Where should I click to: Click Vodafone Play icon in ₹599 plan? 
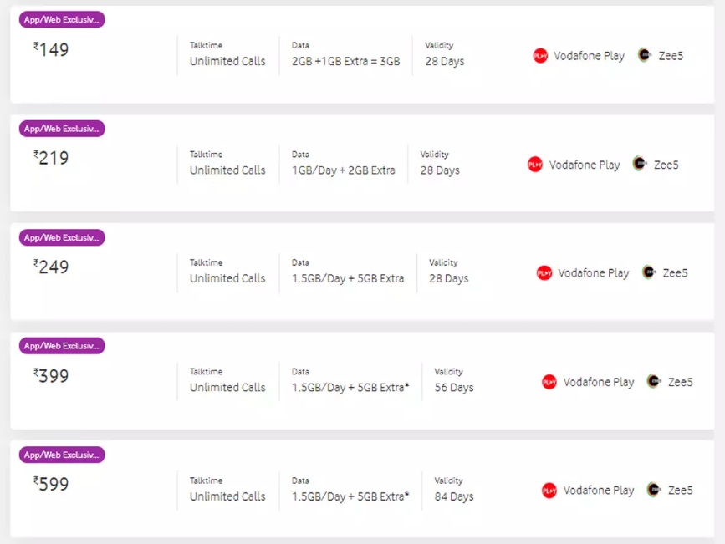(549, 491)
